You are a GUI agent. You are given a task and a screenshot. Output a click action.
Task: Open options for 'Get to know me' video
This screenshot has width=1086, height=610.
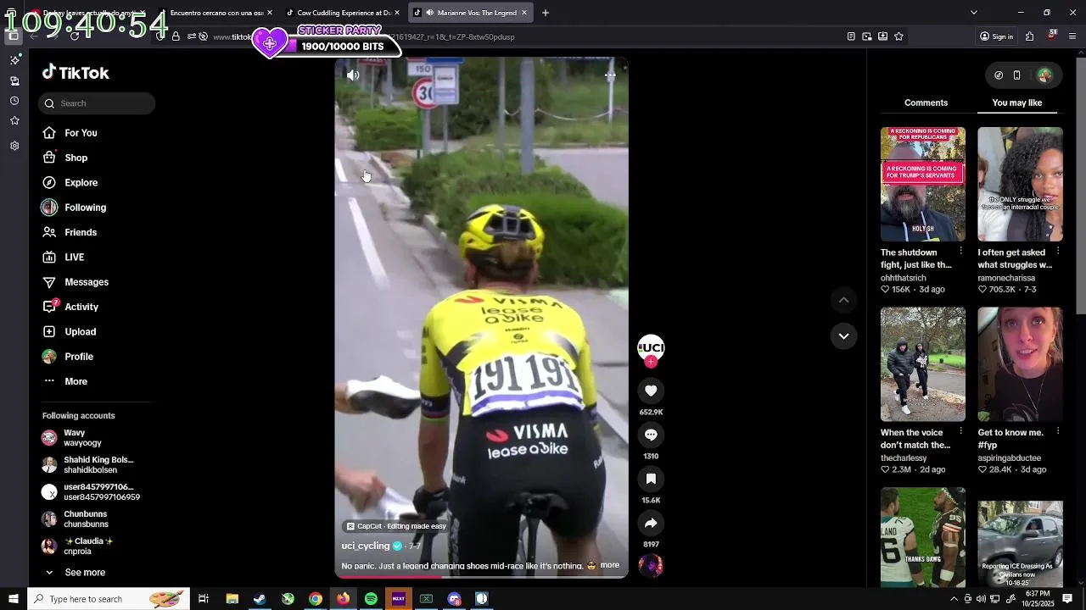pyautogui.click(x=1057, y=432)
